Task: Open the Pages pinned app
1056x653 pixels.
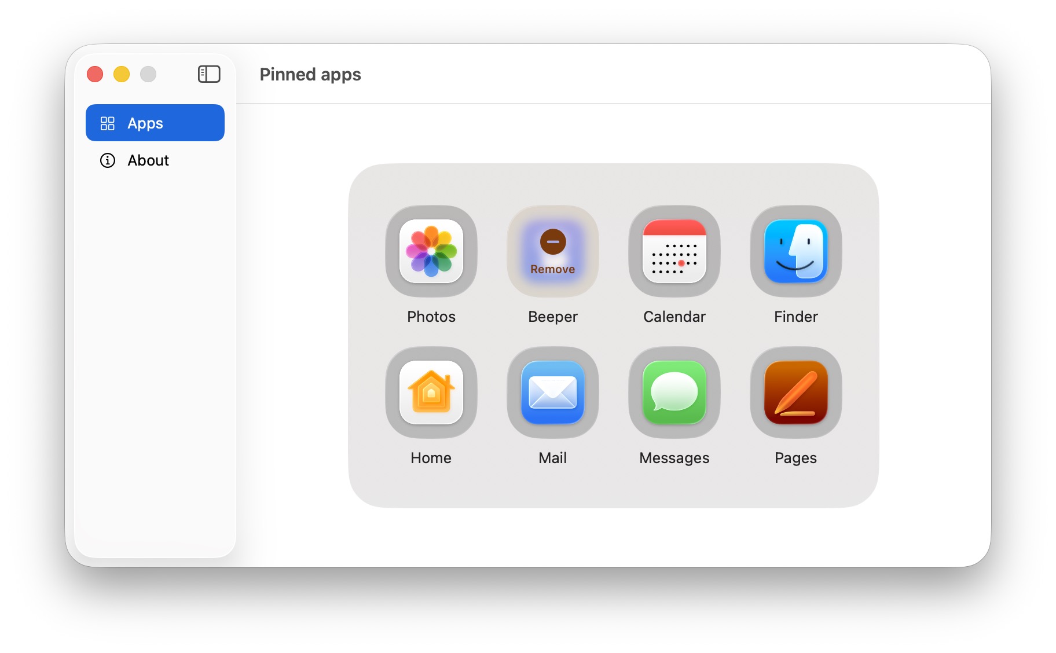Action: pos(796,392)
